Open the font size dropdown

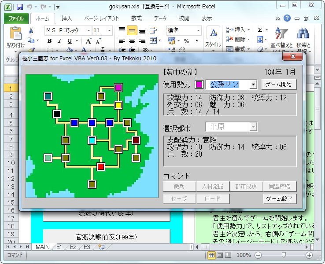pyautogui.click(x=109, y=30)
